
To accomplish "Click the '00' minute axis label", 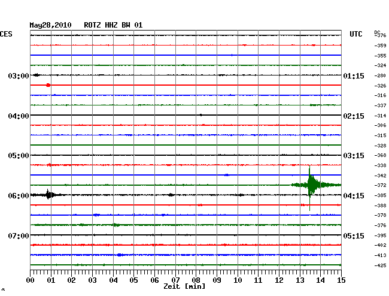I will (31, 280).
